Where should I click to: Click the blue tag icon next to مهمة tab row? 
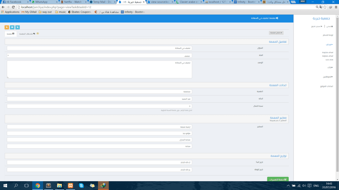point(18,27)
